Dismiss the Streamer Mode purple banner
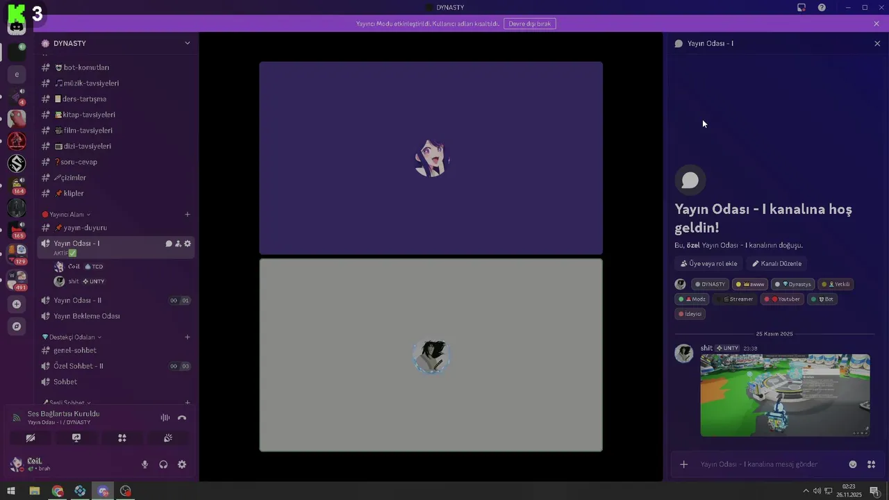This screenshot has height=500, width=889. 876,24
